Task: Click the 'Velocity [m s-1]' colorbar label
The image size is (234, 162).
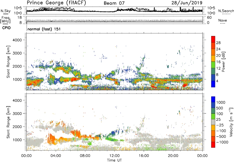Action: [x=231, y=122]
